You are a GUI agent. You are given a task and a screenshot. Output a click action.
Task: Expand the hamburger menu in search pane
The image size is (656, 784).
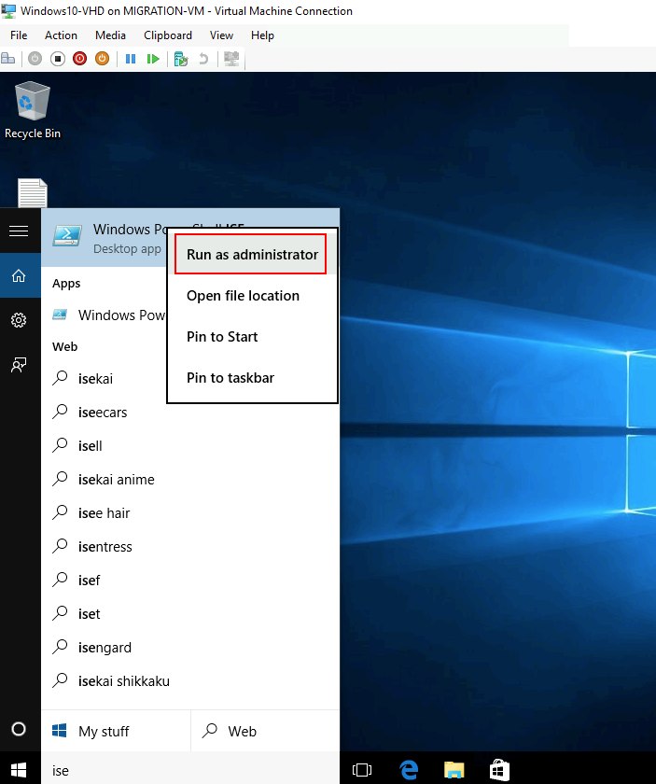coord(19,231)
